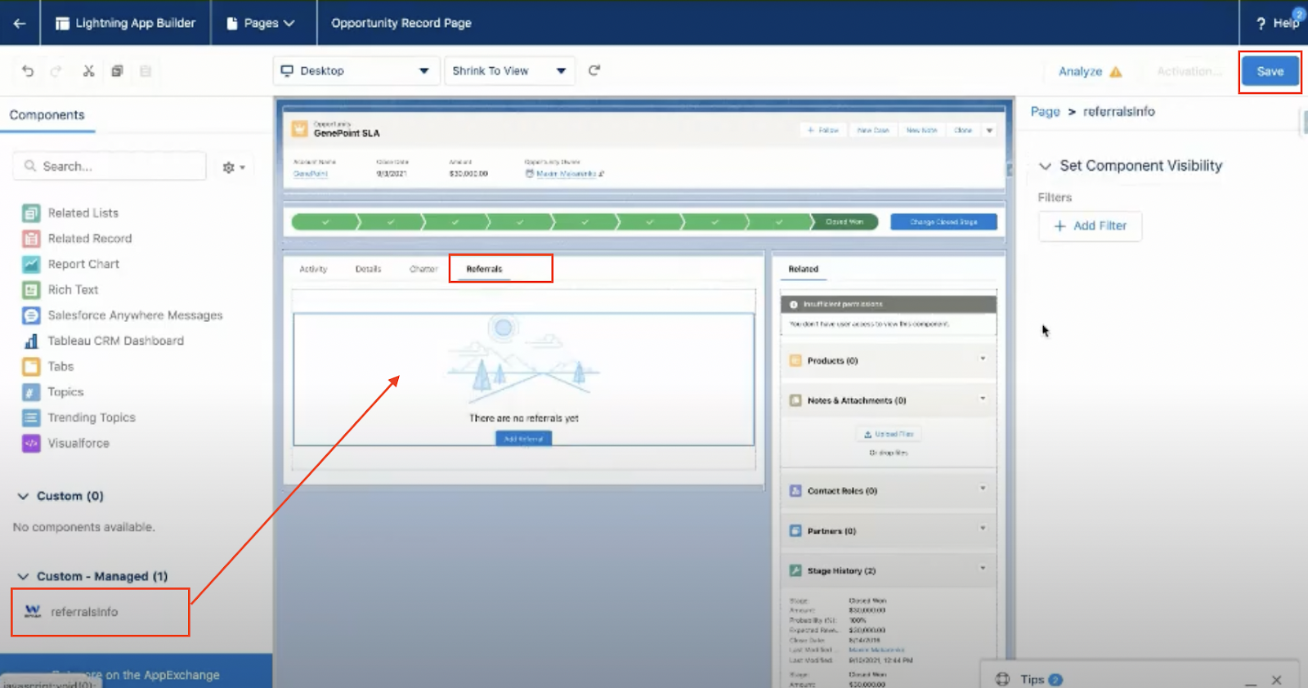
Task: Save the Opportunity Record Page
Action: click(x=1270, y=71)
